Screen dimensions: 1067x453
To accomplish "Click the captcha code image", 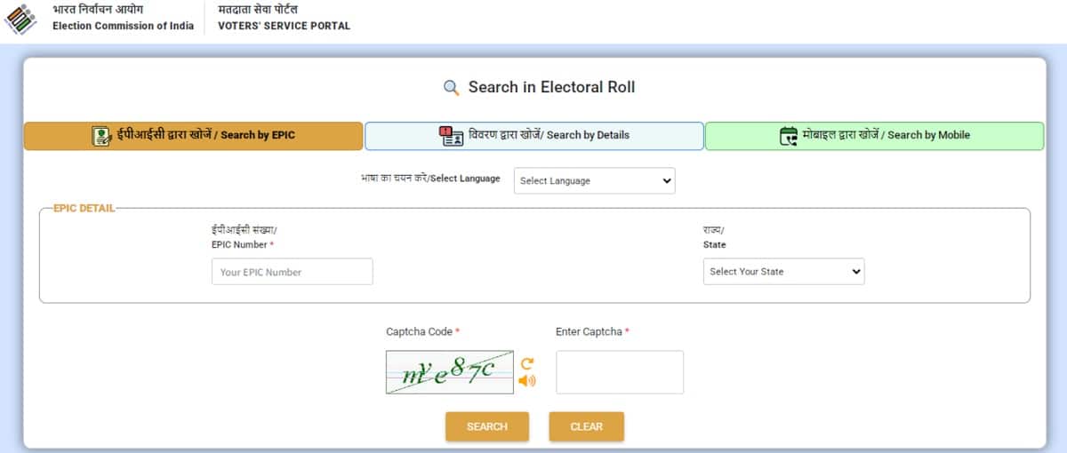I will [449, 372].
